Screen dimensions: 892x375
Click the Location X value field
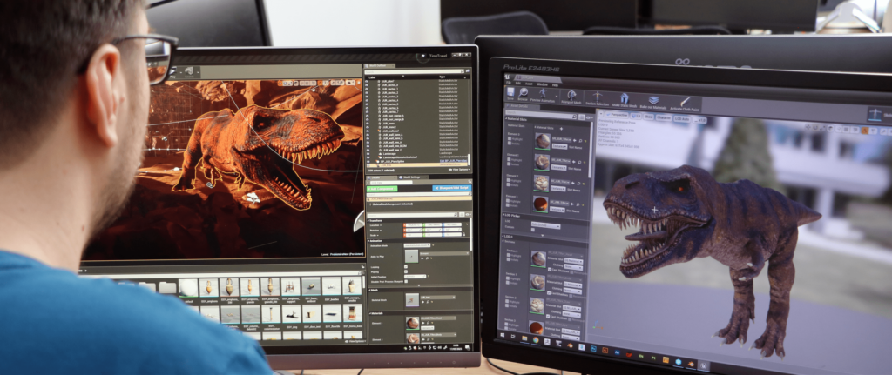[x=413, y=224]
